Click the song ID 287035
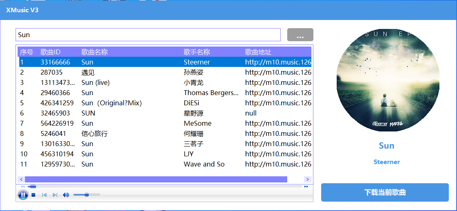Viewport: 457px width, 211px height. pyautogui.click(x=51, y=72)
